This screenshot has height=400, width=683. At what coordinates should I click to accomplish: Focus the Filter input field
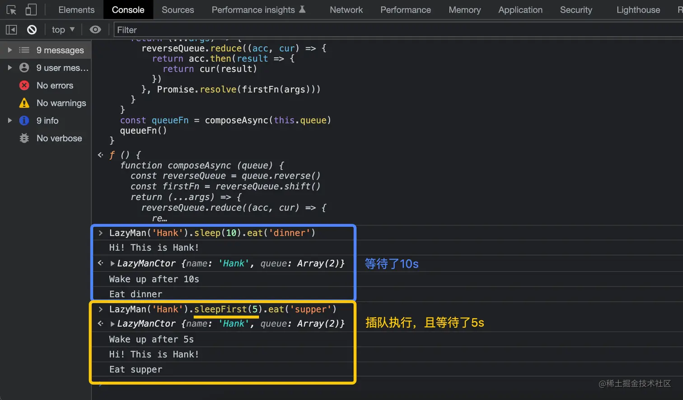[398, 30]
